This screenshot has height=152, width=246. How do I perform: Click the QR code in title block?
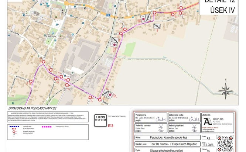point(225,144)
